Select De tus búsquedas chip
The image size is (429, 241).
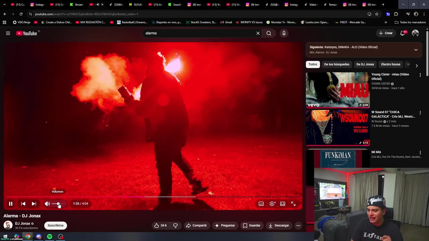click(x=336, y=64)
